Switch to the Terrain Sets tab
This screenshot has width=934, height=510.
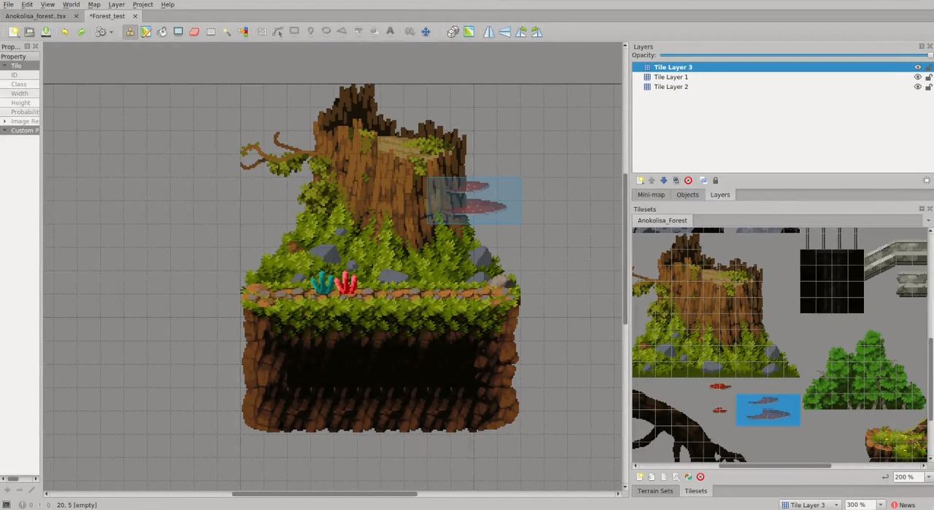pyautogui.click(x=655, y=491)
